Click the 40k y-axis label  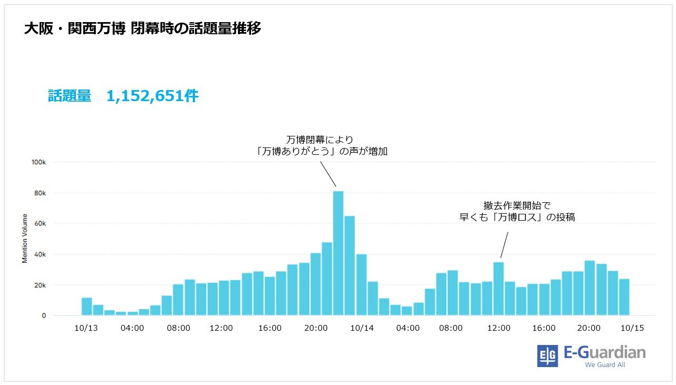point(40,254)
